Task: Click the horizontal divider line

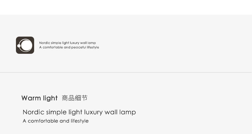Action: 126,73
